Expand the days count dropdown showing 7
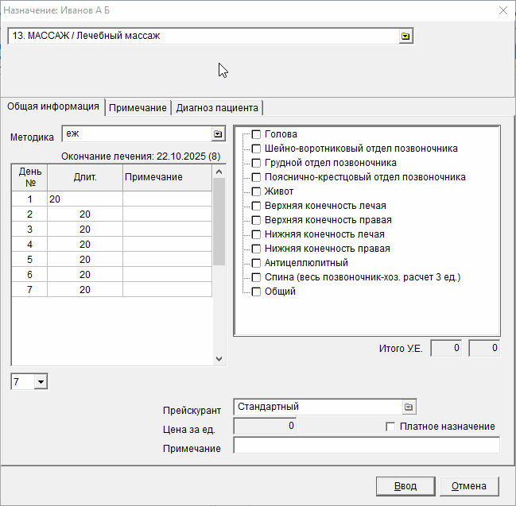The height and width of the screenshot is (506, 516). point(41,383)
